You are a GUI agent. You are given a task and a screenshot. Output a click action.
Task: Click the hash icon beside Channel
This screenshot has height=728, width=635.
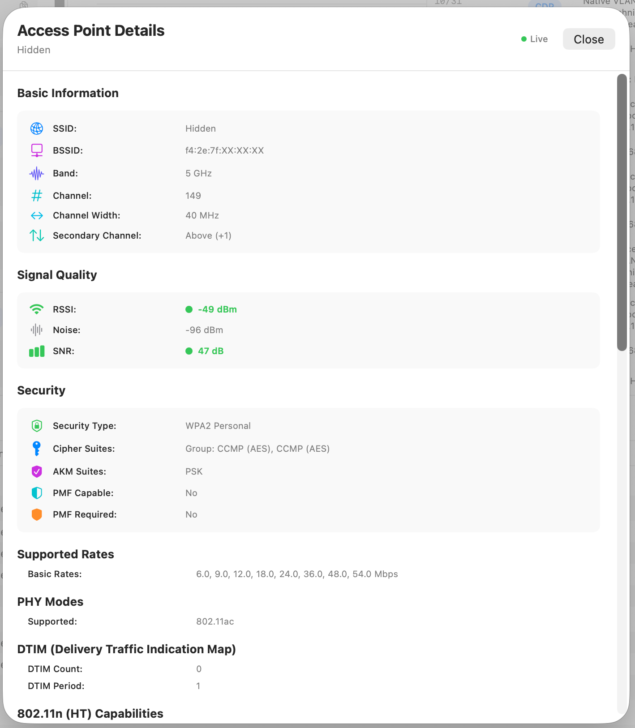[x=37, y=196]
